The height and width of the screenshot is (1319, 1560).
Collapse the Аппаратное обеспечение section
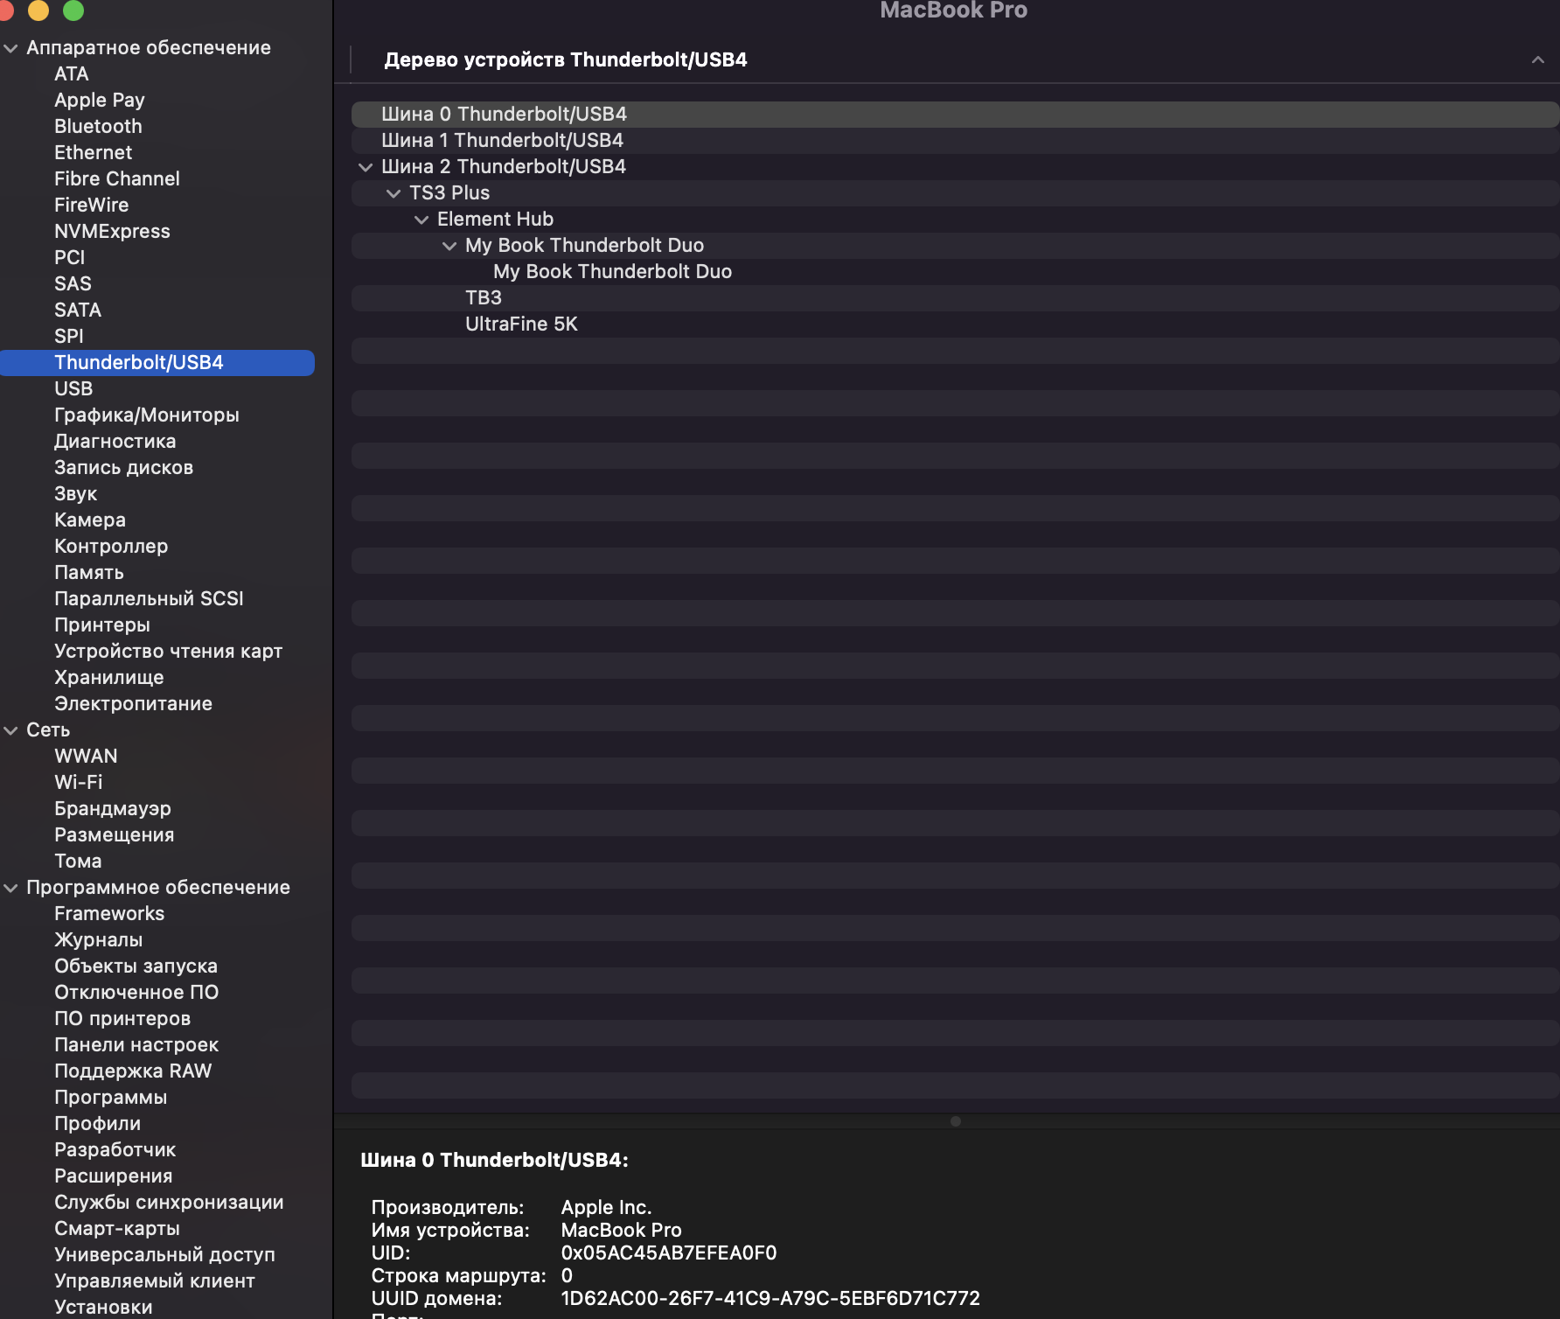point(11,48)
